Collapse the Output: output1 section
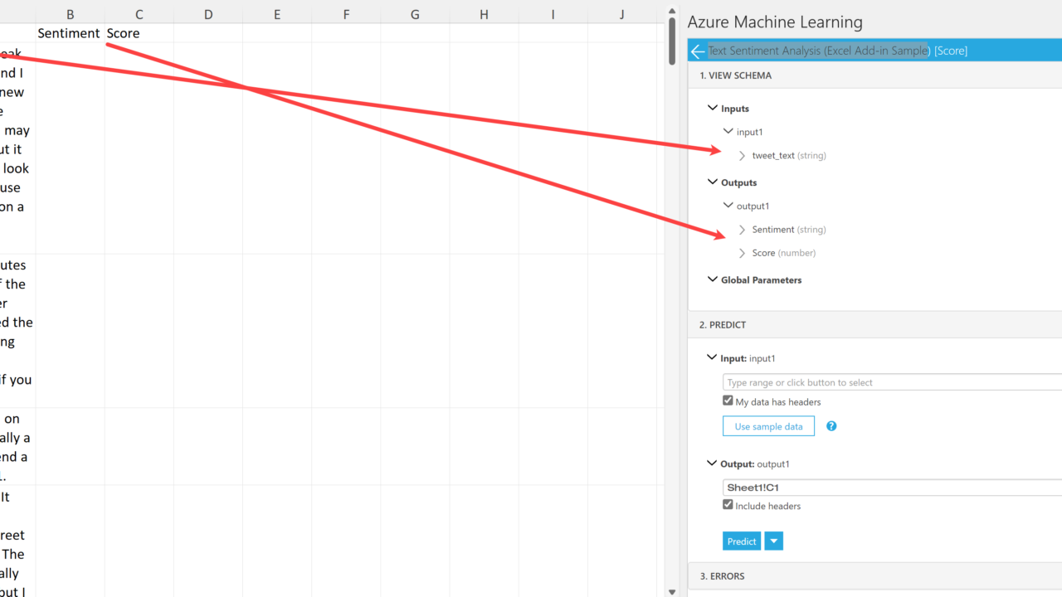 (712, 464)
